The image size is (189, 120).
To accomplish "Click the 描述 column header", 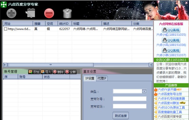I will (117, 24).
